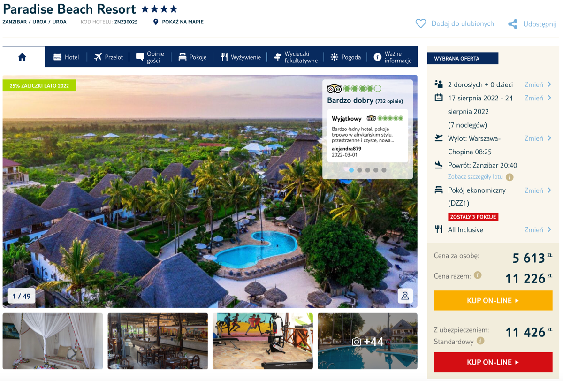This screenshot has width=563, height=381.
Task: Switch to the Wyżywienie tab
Action: coord(240,57)
